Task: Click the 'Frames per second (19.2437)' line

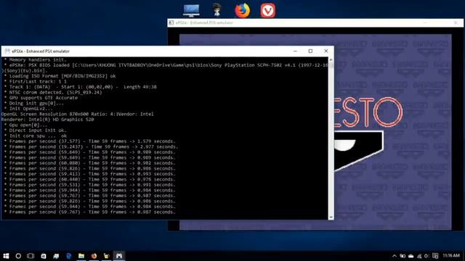Action: 91,146
